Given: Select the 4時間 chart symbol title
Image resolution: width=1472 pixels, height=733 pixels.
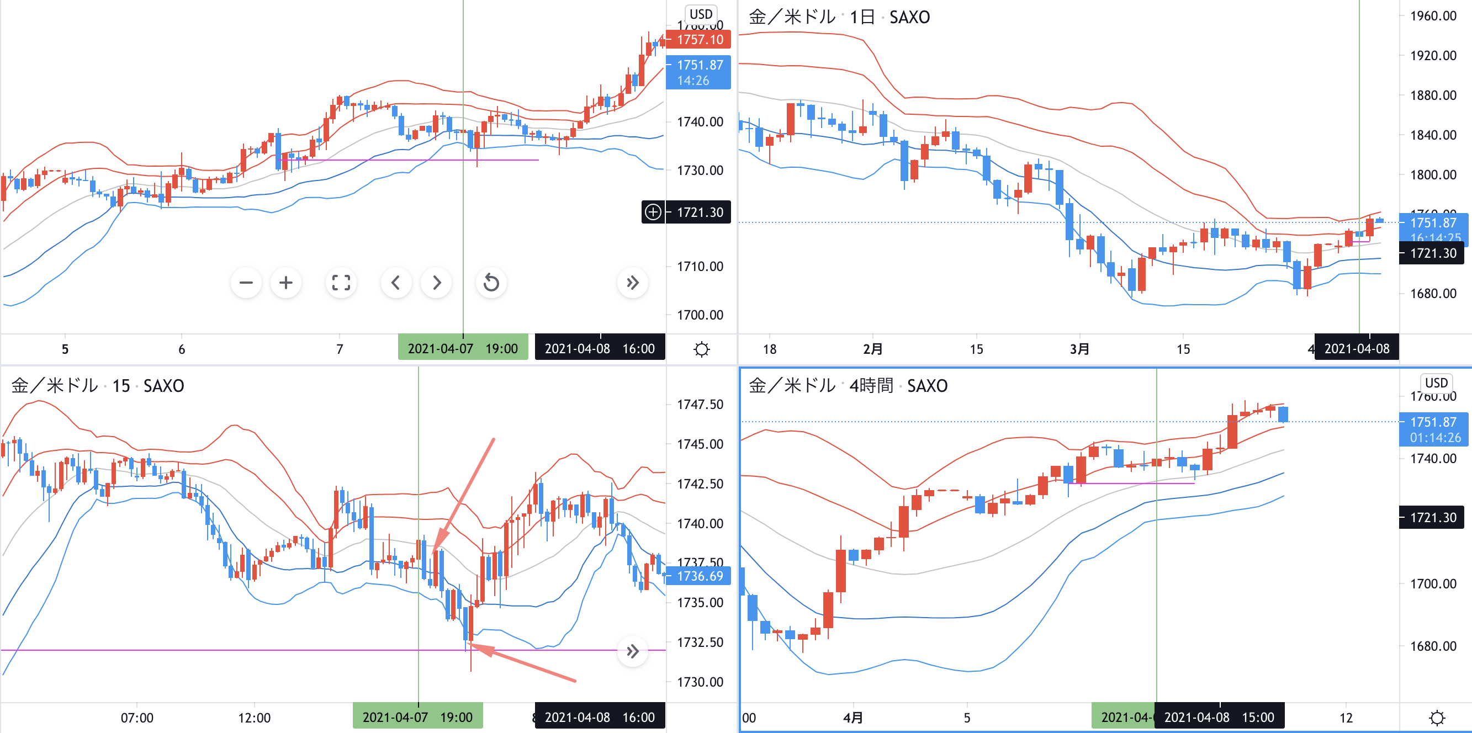Looking at the screenshot, I should point(791,386).
